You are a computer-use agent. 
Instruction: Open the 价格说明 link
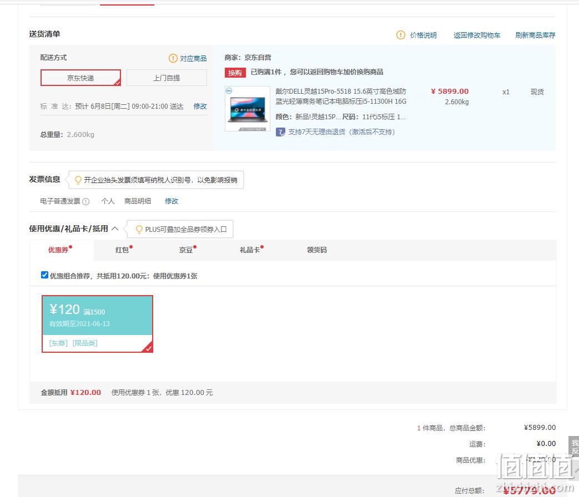coord(423,35)
